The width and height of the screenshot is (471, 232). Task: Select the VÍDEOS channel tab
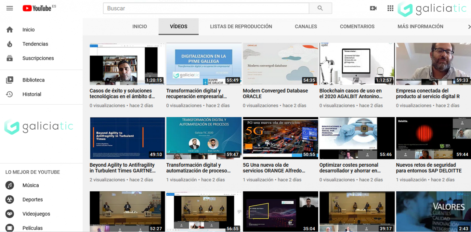[178, 26]
